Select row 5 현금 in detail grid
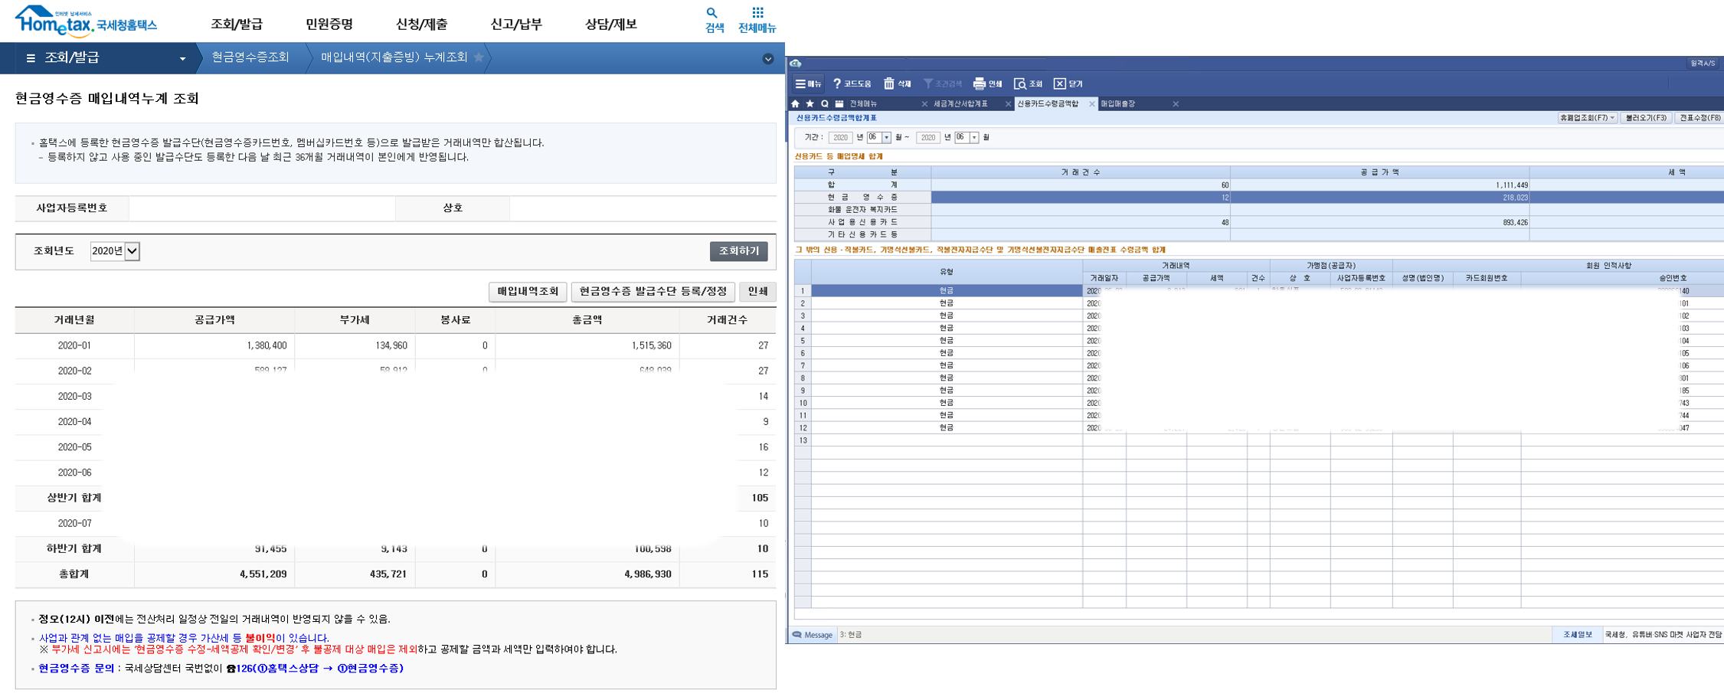This screenshot has width=1724, height=700. [947, 341]
